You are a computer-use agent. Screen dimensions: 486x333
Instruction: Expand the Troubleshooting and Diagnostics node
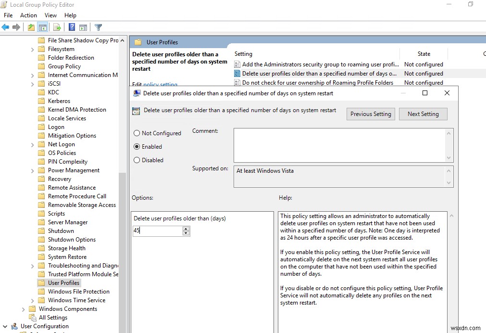(32, 265)
